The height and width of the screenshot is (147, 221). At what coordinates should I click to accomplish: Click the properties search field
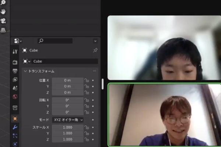coord(55,41)
